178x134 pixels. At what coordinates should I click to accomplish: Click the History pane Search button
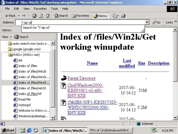click(21, 37)
